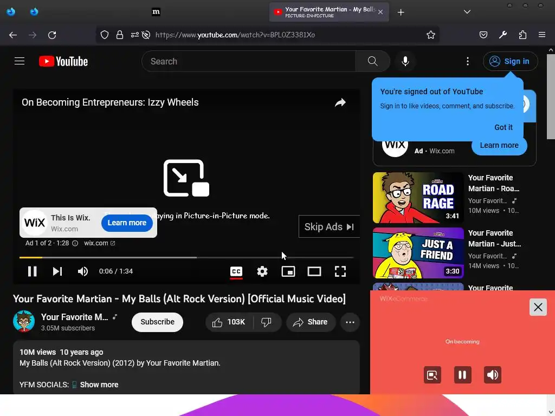The image size is (555, 416).
Task: Enter full screen mode
Action: (340, 271)
